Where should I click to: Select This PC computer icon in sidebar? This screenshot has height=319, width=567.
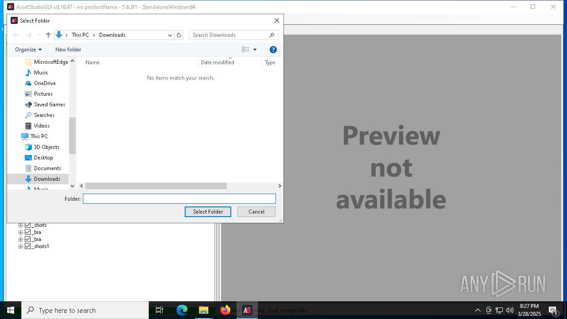[25, 136]
